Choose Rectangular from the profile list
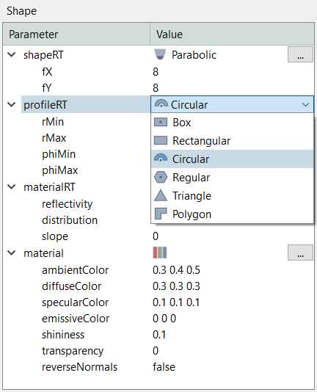The height and width of the screenshot is (392, 317). (232, 140)
